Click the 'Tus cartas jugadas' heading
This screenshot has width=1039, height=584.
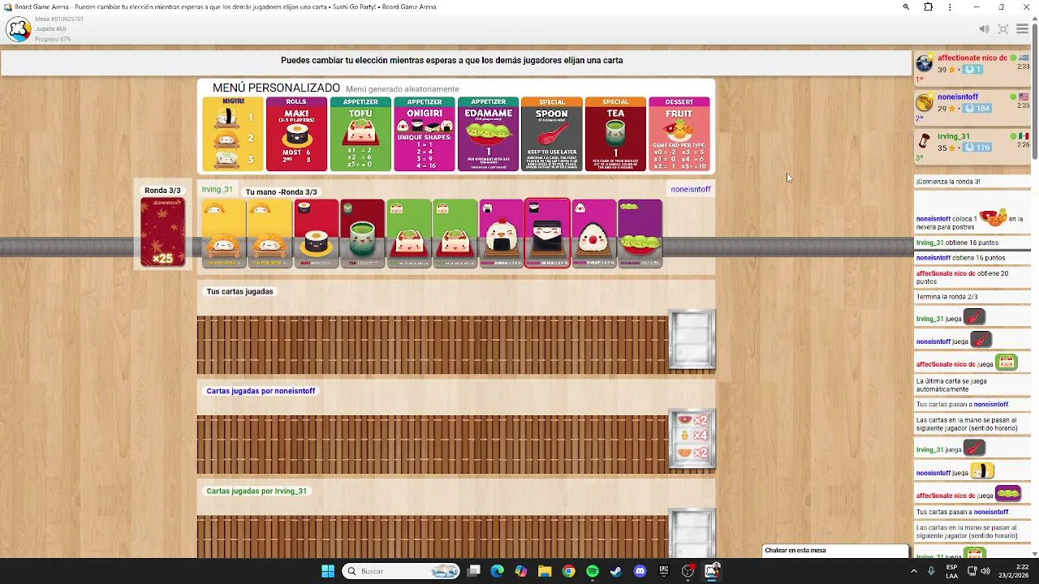239,291
